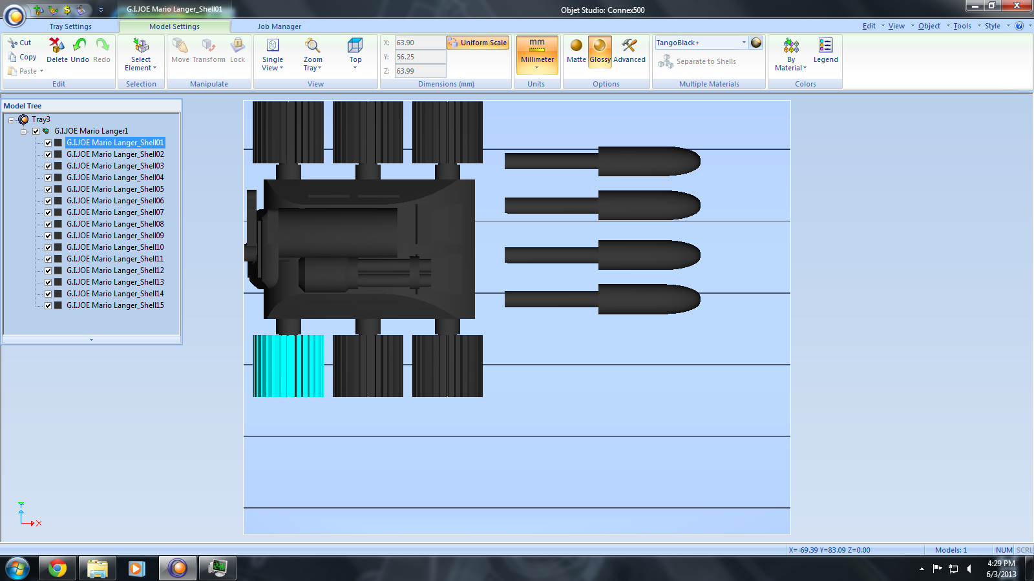Open Windows Explorer from the taskbar
This screenshot has height=581, width=1034.
click(x=97, y=568)
